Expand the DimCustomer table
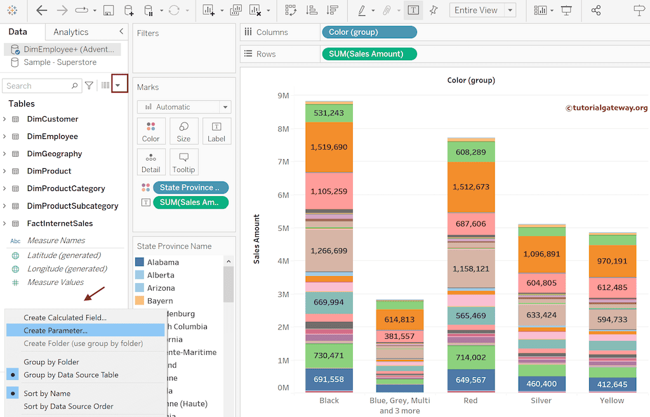650x417 pixels. coord(5,119)
